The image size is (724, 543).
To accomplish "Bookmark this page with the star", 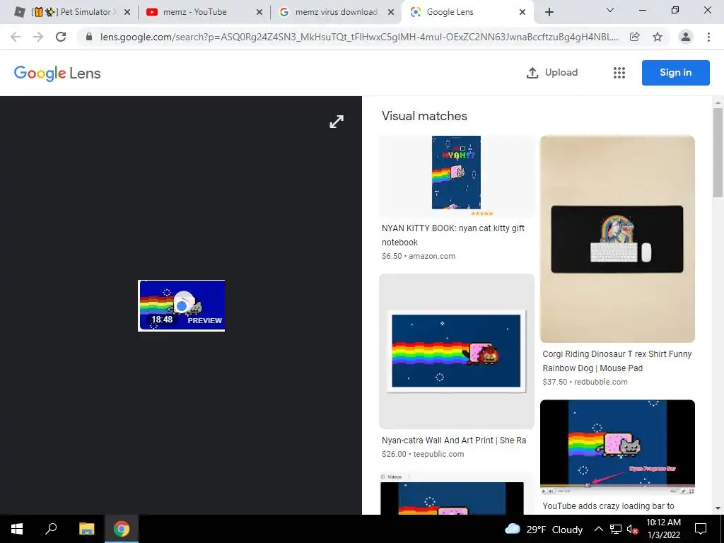I will click(x=658, y=37).
